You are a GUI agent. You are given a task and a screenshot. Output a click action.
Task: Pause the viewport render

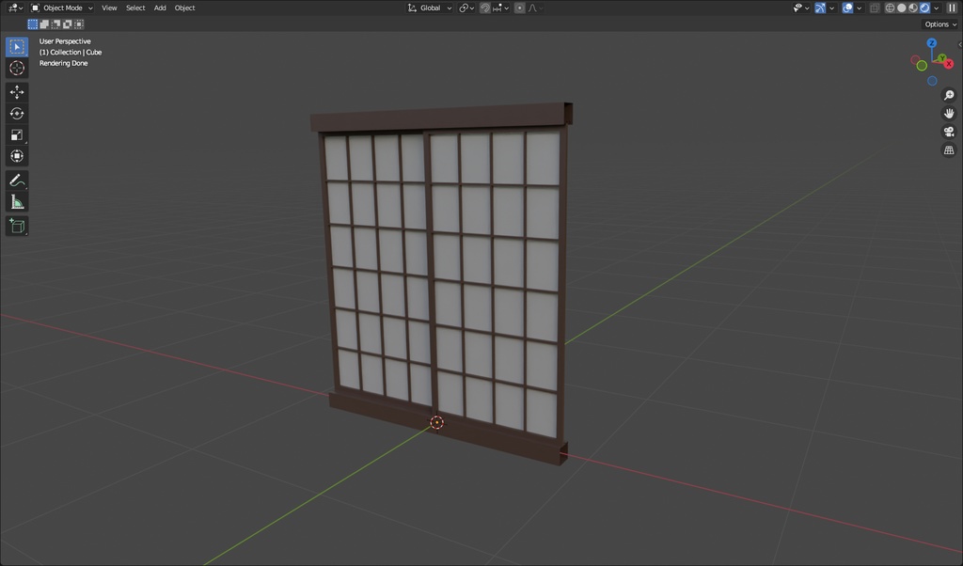click(x=952, y=8)
